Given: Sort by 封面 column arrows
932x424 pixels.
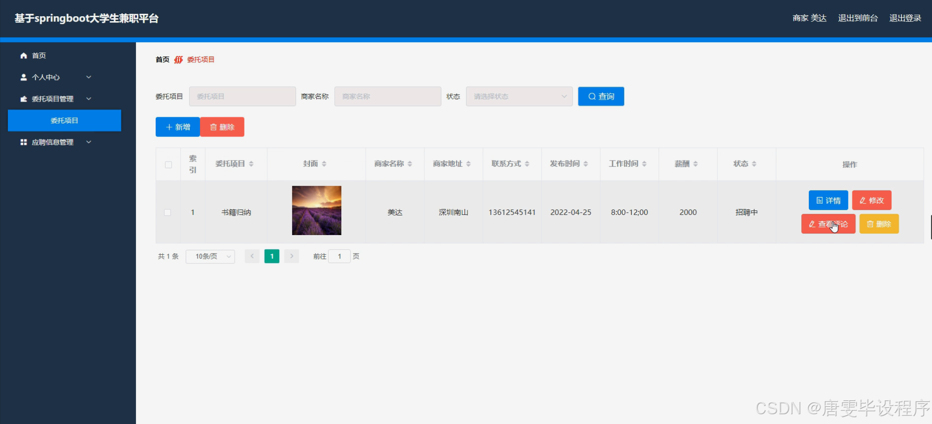Looking at the screenshot, I should coord(324,164).
